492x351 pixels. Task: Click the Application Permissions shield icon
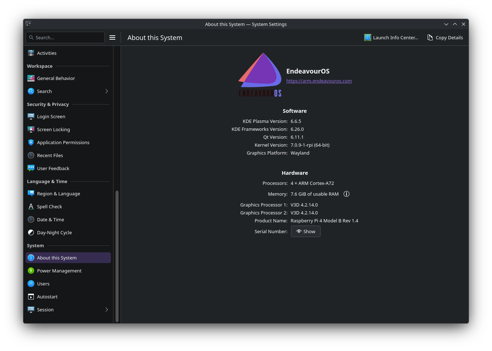[x=31, y=142]
